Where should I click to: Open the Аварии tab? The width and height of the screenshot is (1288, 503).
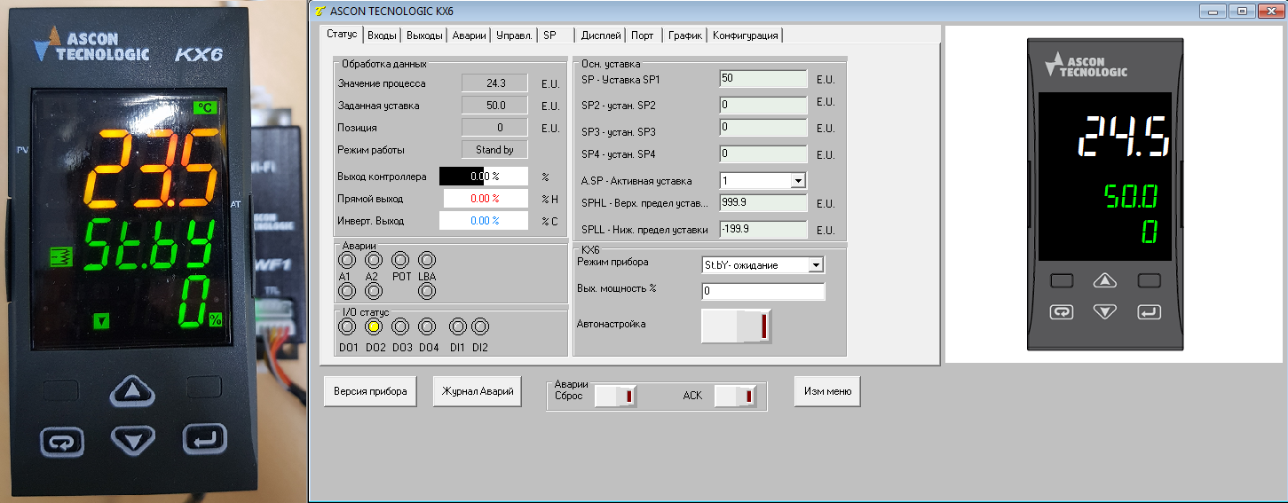(469, 35)
